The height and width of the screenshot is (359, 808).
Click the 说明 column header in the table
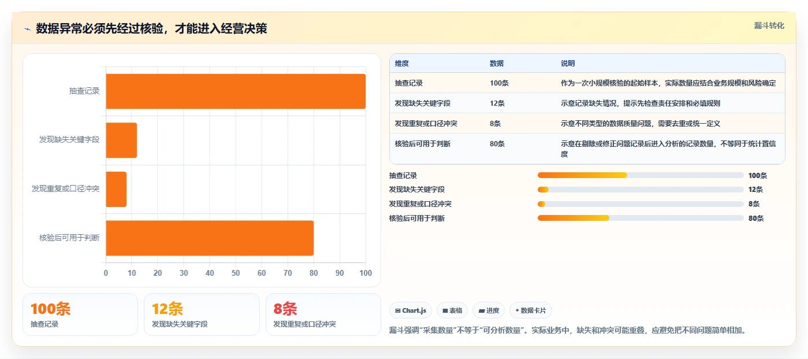click(568, 64)
